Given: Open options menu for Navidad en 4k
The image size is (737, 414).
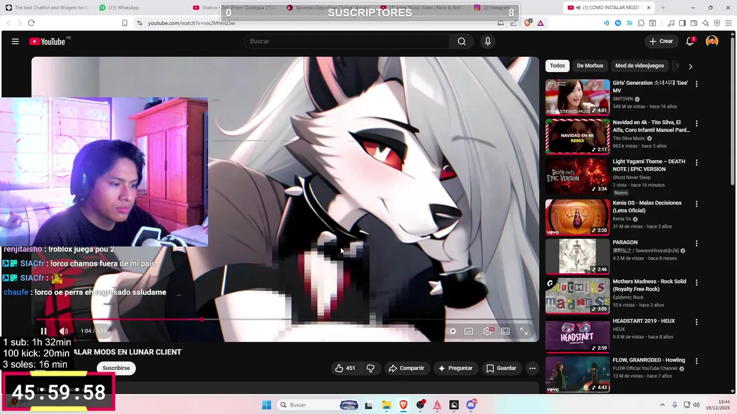Looking at the screenshot, I should pyautogui.click(x=697, y=124).
